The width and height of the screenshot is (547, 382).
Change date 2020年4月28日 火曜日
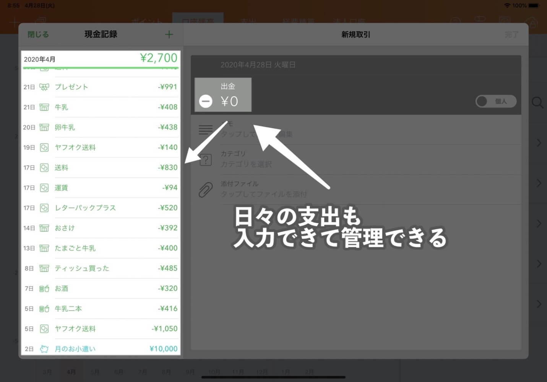tap(258, 65)
